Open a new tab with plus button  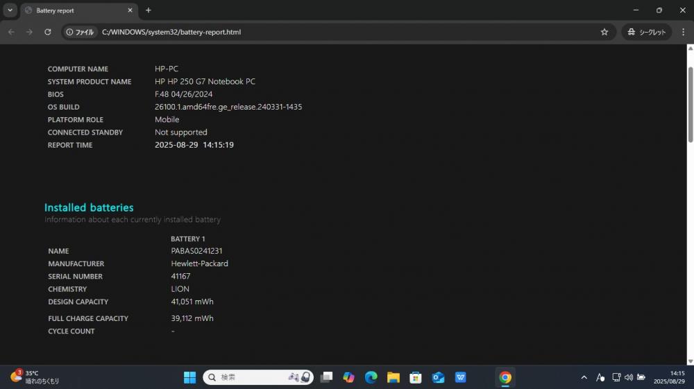(x=149, y=10)
